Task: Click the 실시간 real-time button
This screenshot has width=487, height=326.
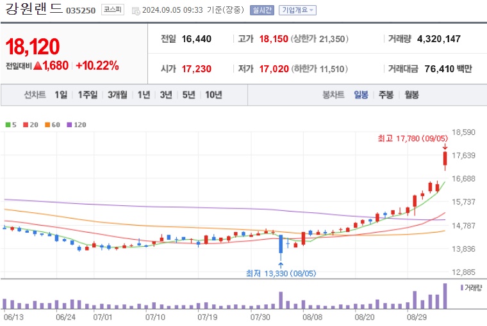Action: 262,10
